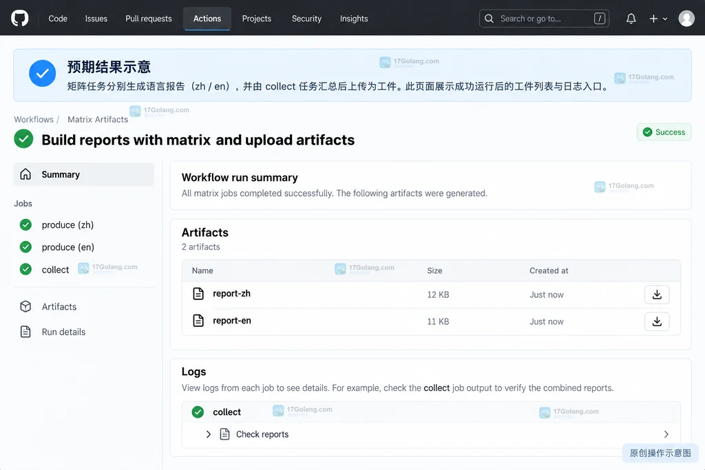
Task: Download the report-en artifact
Action: pyautogui.click(x=657, y=321)
